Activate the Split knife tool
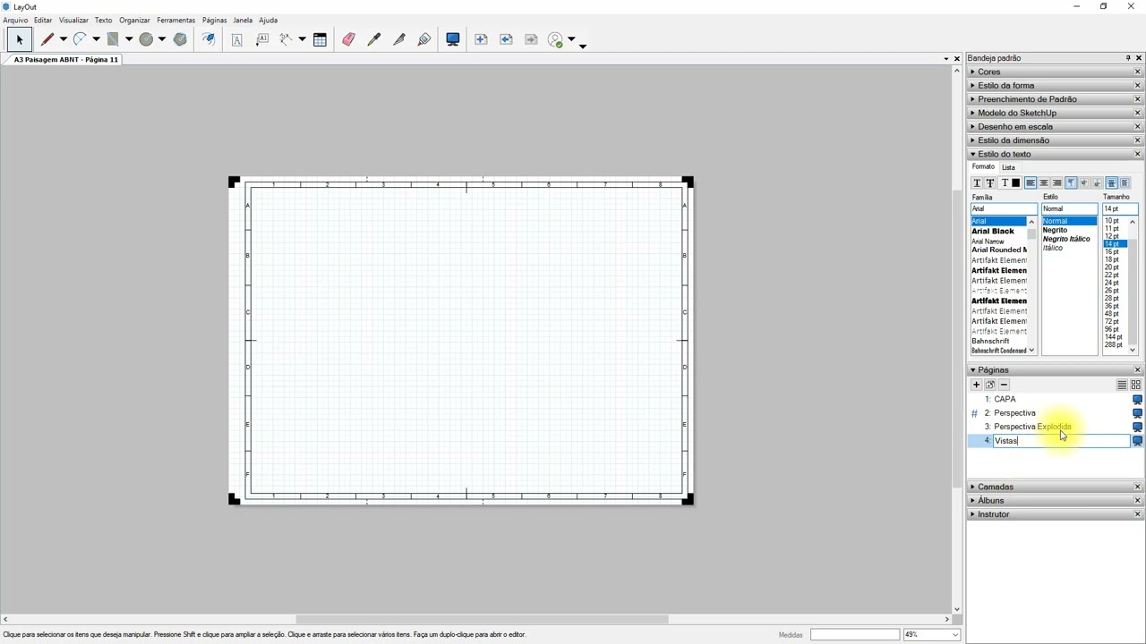 (399, 39)
